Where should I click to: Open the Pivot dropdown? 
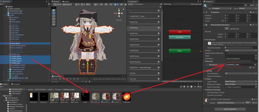pos(57,5)
